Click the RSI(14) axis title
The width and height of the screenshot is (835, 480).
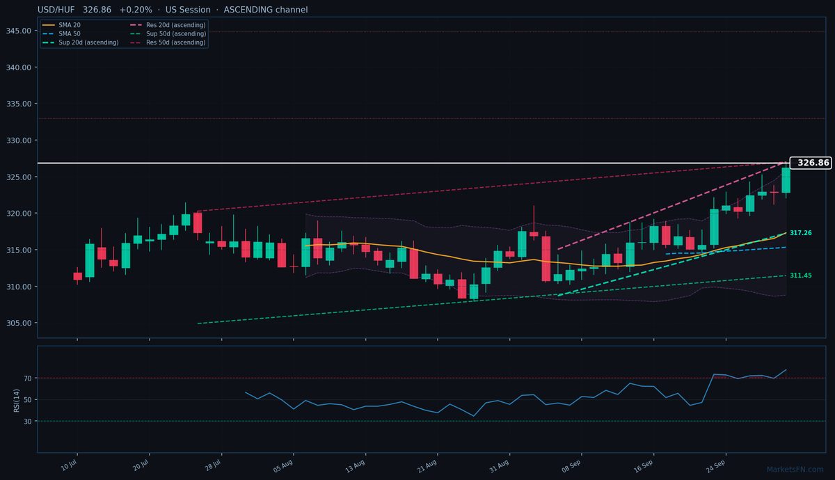(x=16, y=400)
